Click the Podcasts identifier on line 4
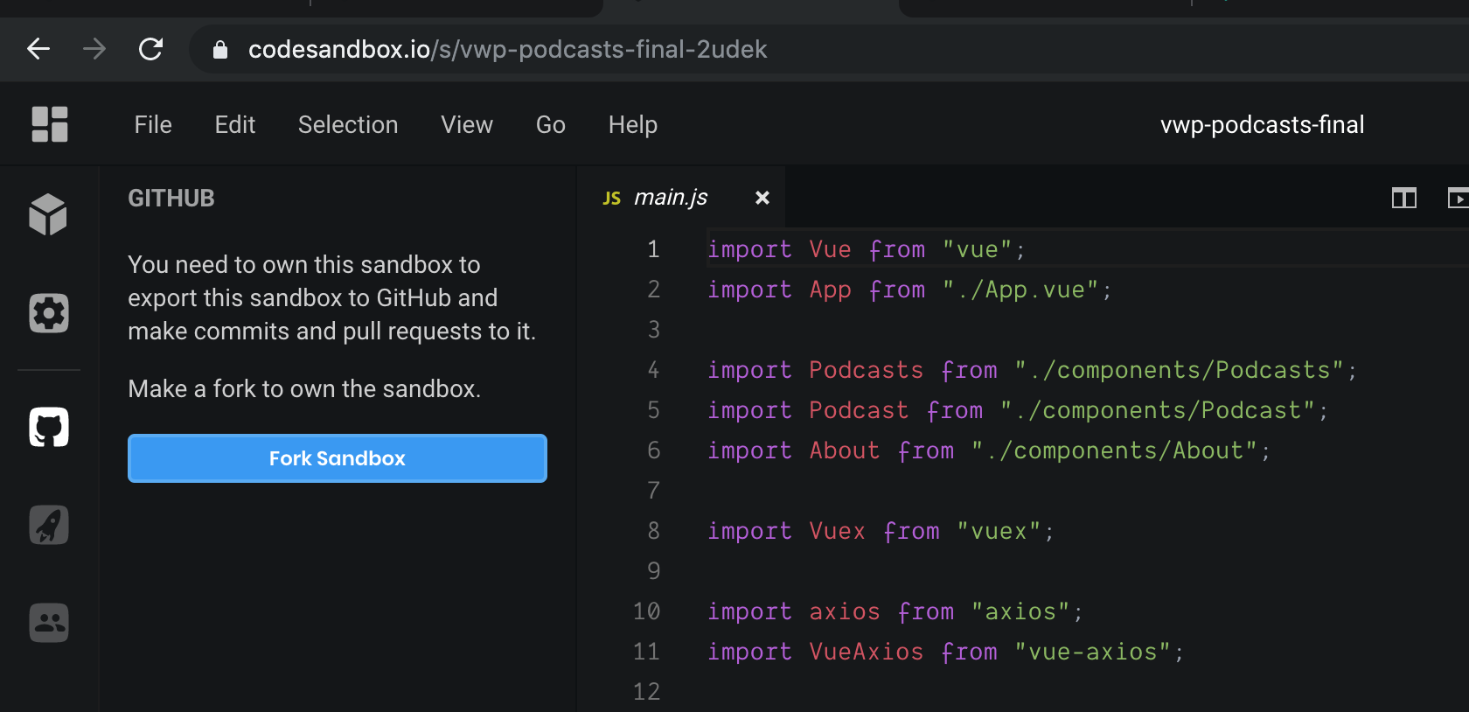This screenshot has height=712, width=1469. pyautogui.click(x=866, y=370)
